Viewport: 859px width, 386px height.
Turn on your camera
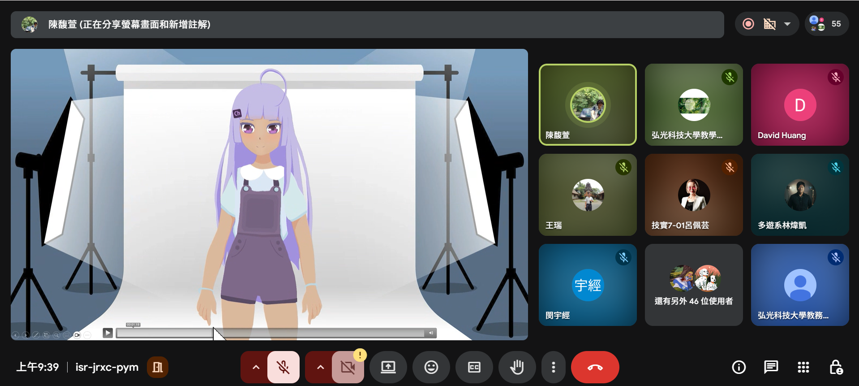[x=348, y=367]
